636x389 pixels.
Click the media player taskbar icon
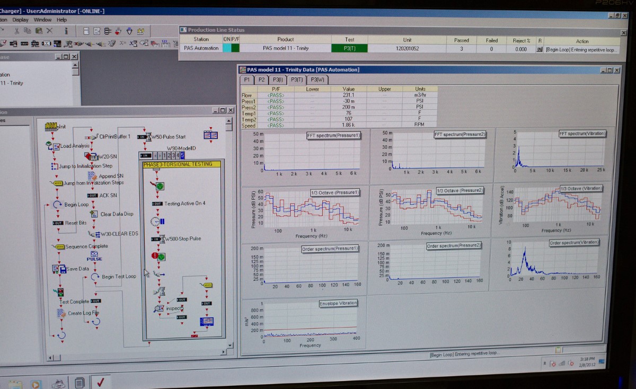(36, 384)
